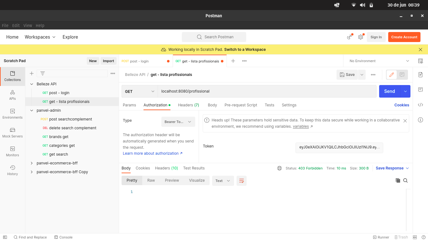Image resolution: width=428 pixels, height=241 pixels.
Task: Collapse the panvel-admin collection
Action: [32, 110]
